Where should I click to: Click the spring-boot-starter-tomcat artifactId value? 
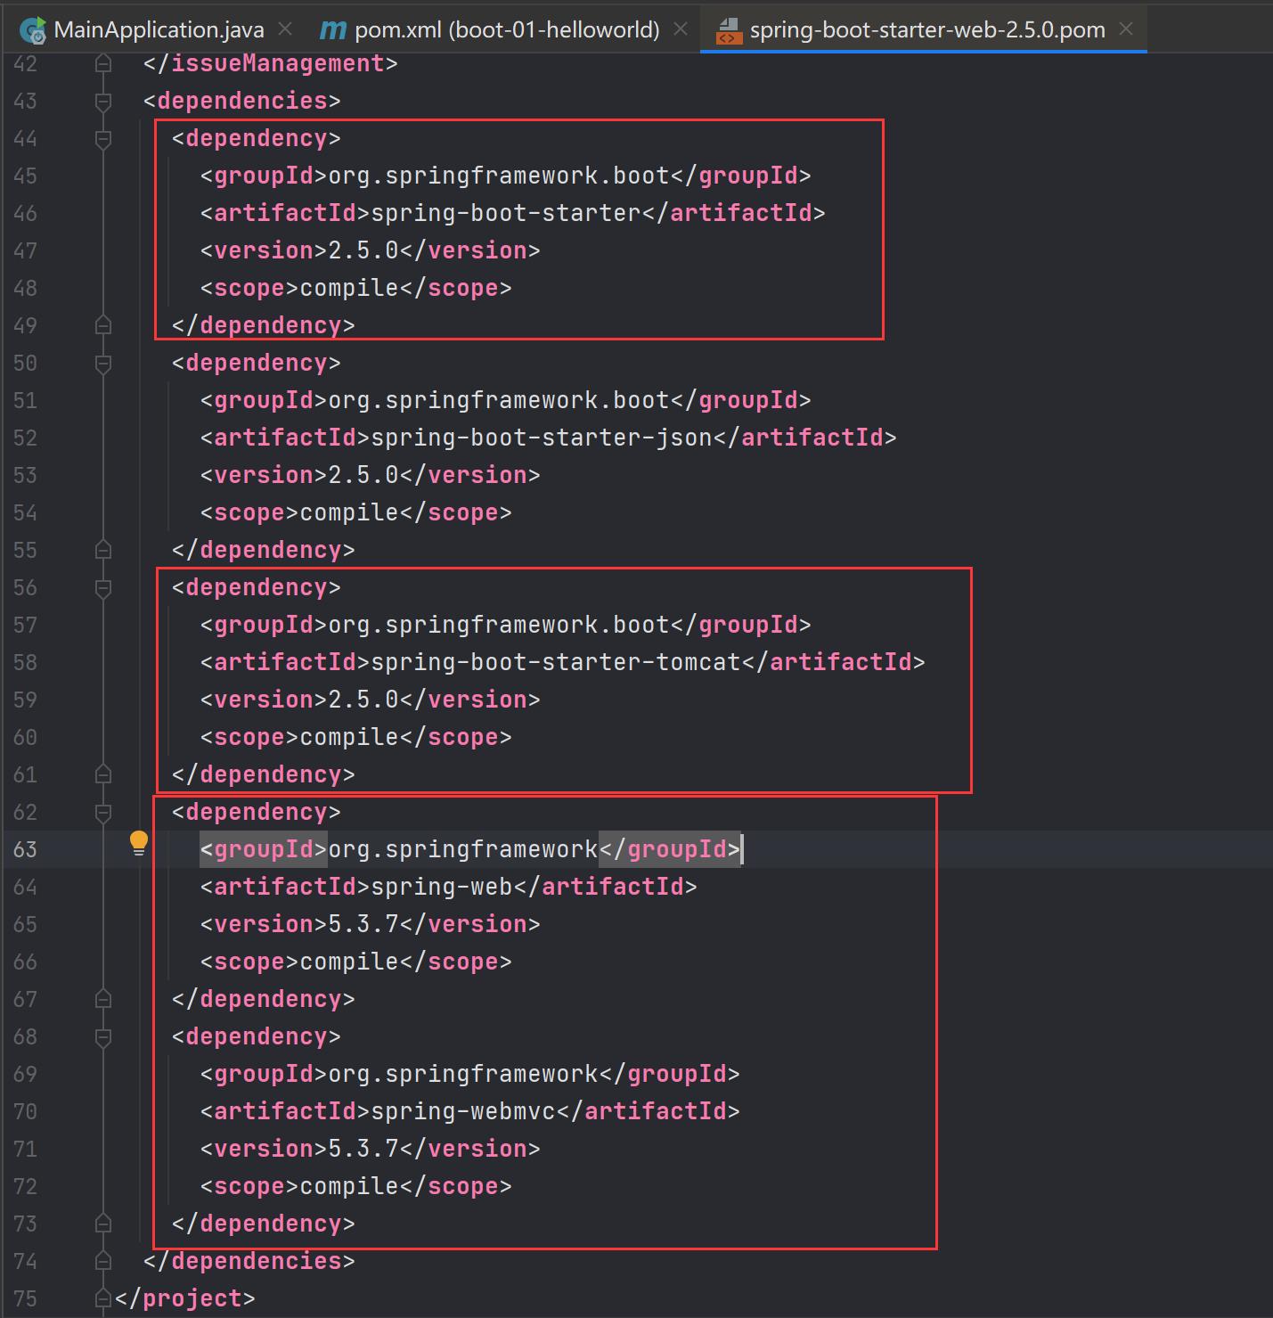[556, 662]
